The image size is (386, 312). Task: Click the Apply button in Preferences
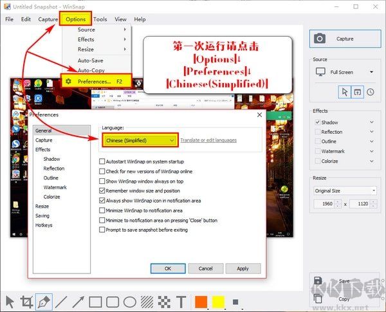(243, 268)
